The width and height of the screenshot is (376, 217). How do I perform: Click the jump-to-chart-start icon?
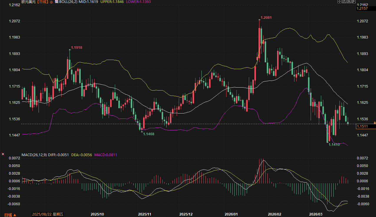click(x=344, y=1)
